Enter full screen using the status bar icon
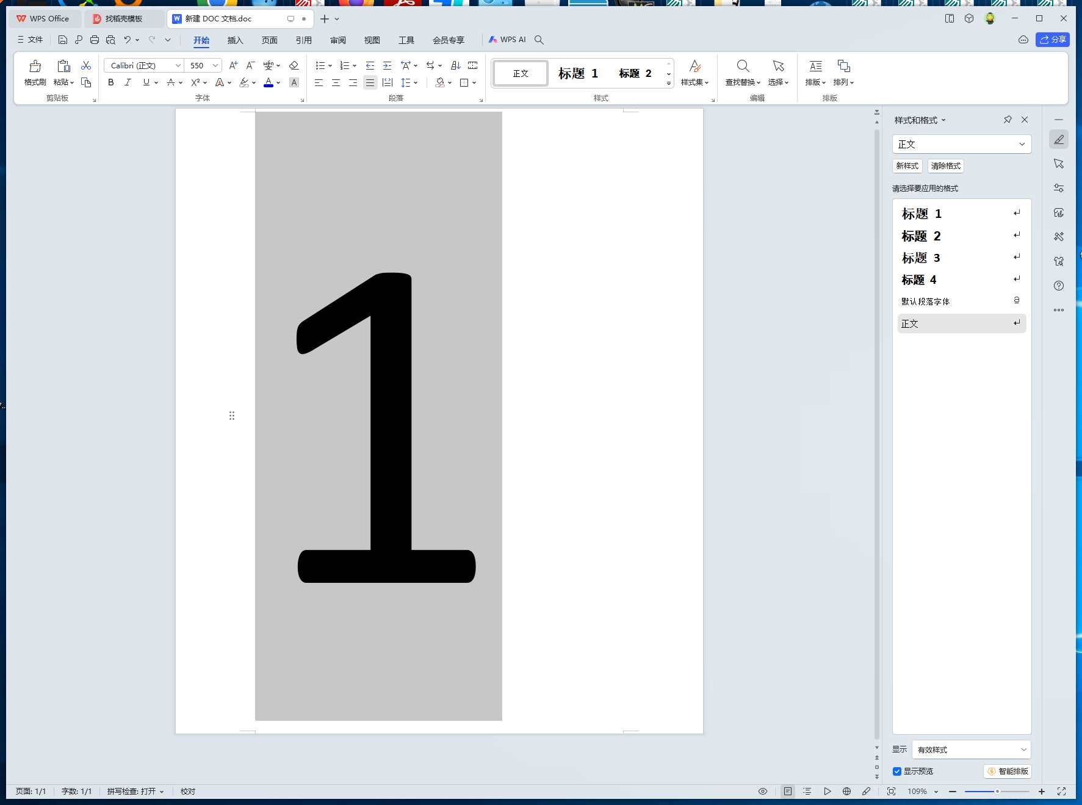 point(1061,792)
